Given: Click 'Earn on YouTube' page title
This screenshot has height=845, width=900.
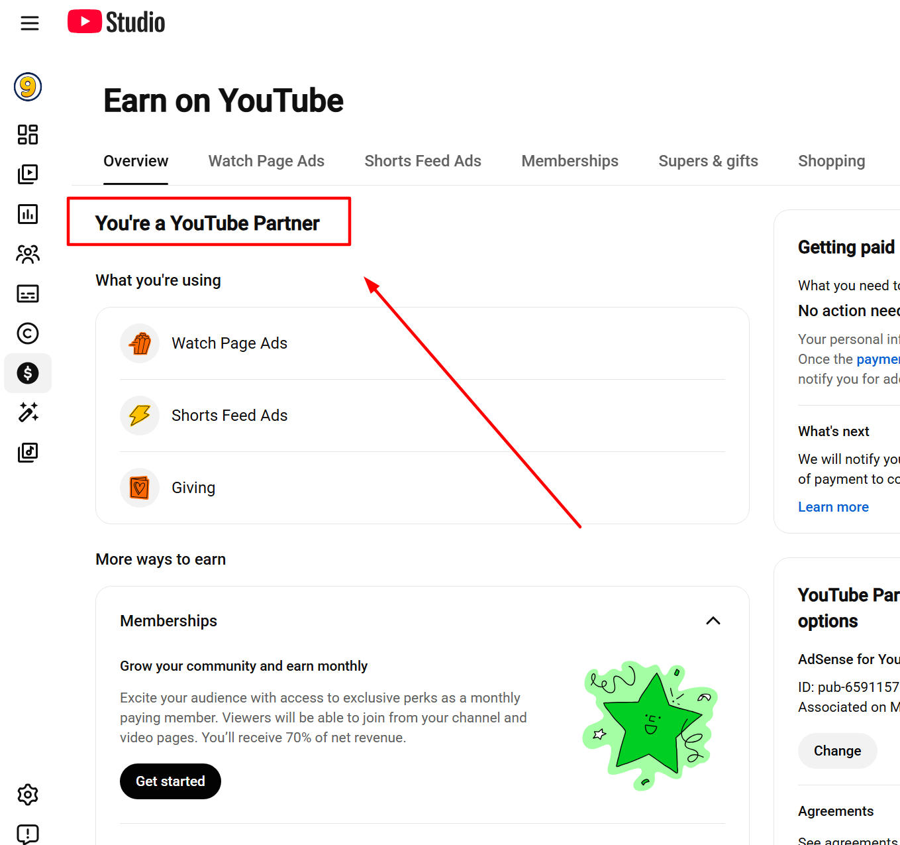Looking at the screenshot, I should tap(223, 101).
